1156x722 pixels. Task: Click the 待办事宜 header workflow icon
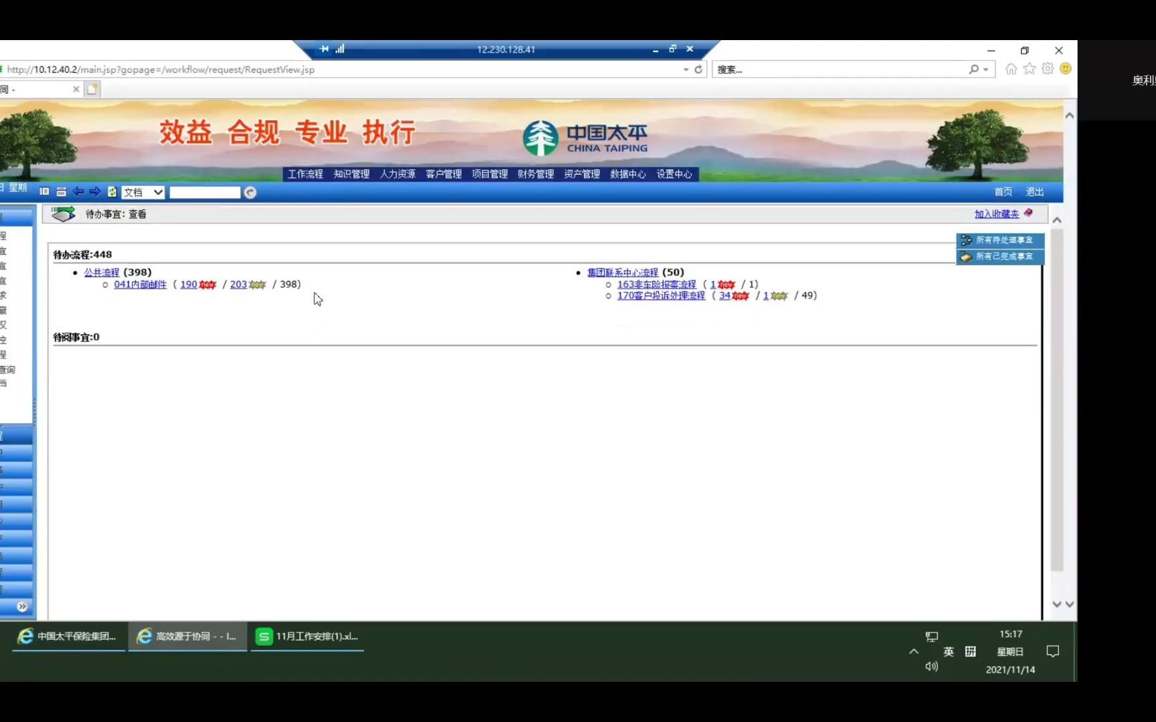(x=64, y=214)
